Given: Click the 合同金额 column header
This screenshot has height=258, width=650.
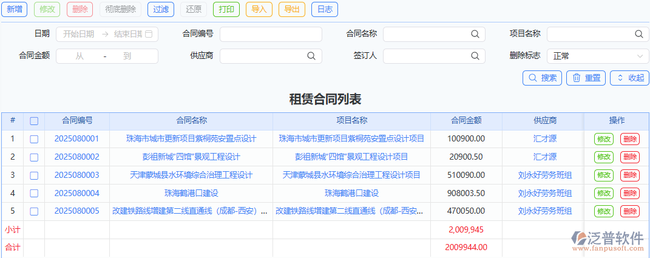Looking at the screenshot, I should [466, 121].
